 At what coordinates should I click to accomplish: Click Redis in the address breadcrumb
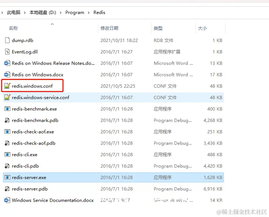tap(99, 13)
